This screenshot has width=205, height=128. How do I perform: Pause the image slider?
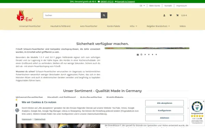(x=138, y=55)
